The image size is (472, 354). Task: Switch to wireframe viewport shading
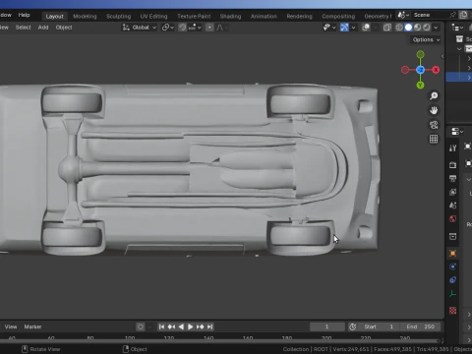(399, 28)
